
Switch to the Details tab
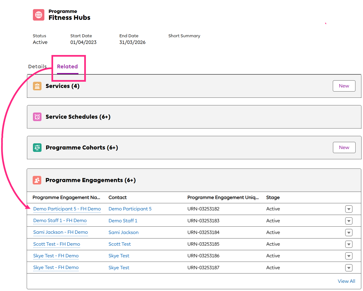[37, 66]
